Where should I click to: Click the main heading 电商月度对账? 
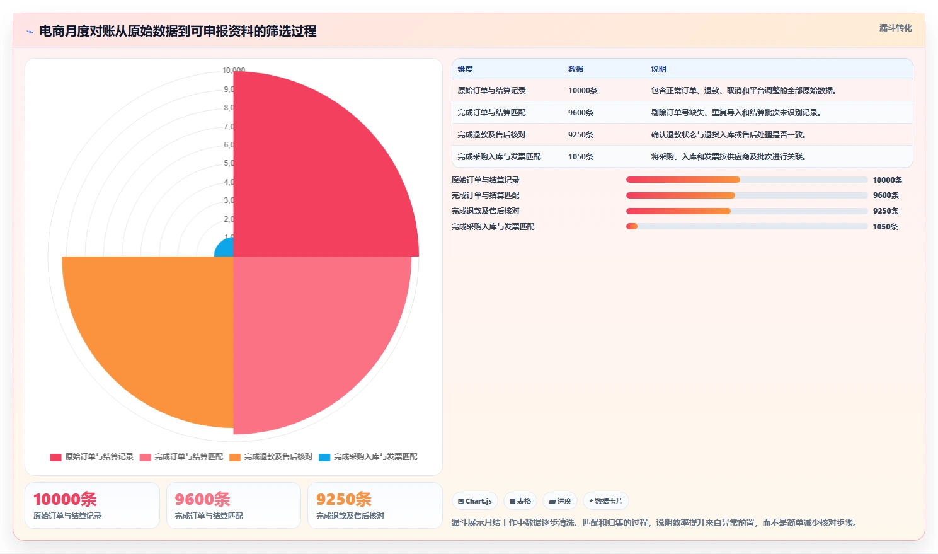pyautogui.click(x=178, y=31)
